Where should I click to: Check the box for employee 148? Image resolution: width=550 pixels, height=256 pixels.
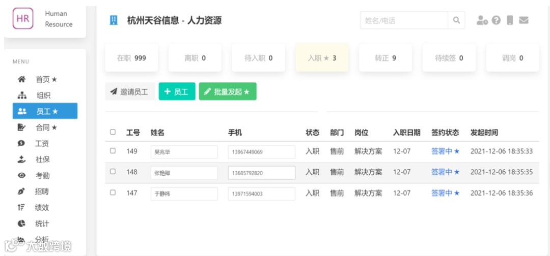coord(113,171)
